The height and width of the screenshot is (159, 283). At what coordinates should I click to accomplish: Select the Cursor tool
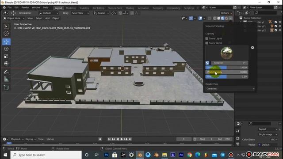pyautogui.click(x=6, y=34)
